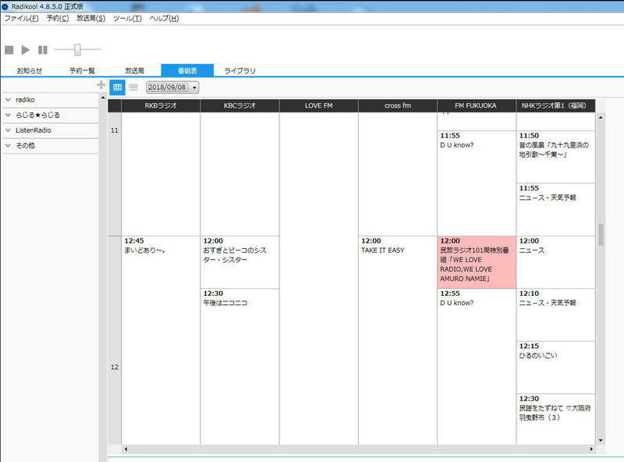Click the plus icon above station list
The image size is (624, 462).
click(x=101, y=84)
